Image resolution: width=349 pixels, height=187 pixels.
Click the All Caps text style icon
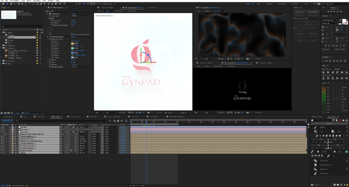point(333,46)
